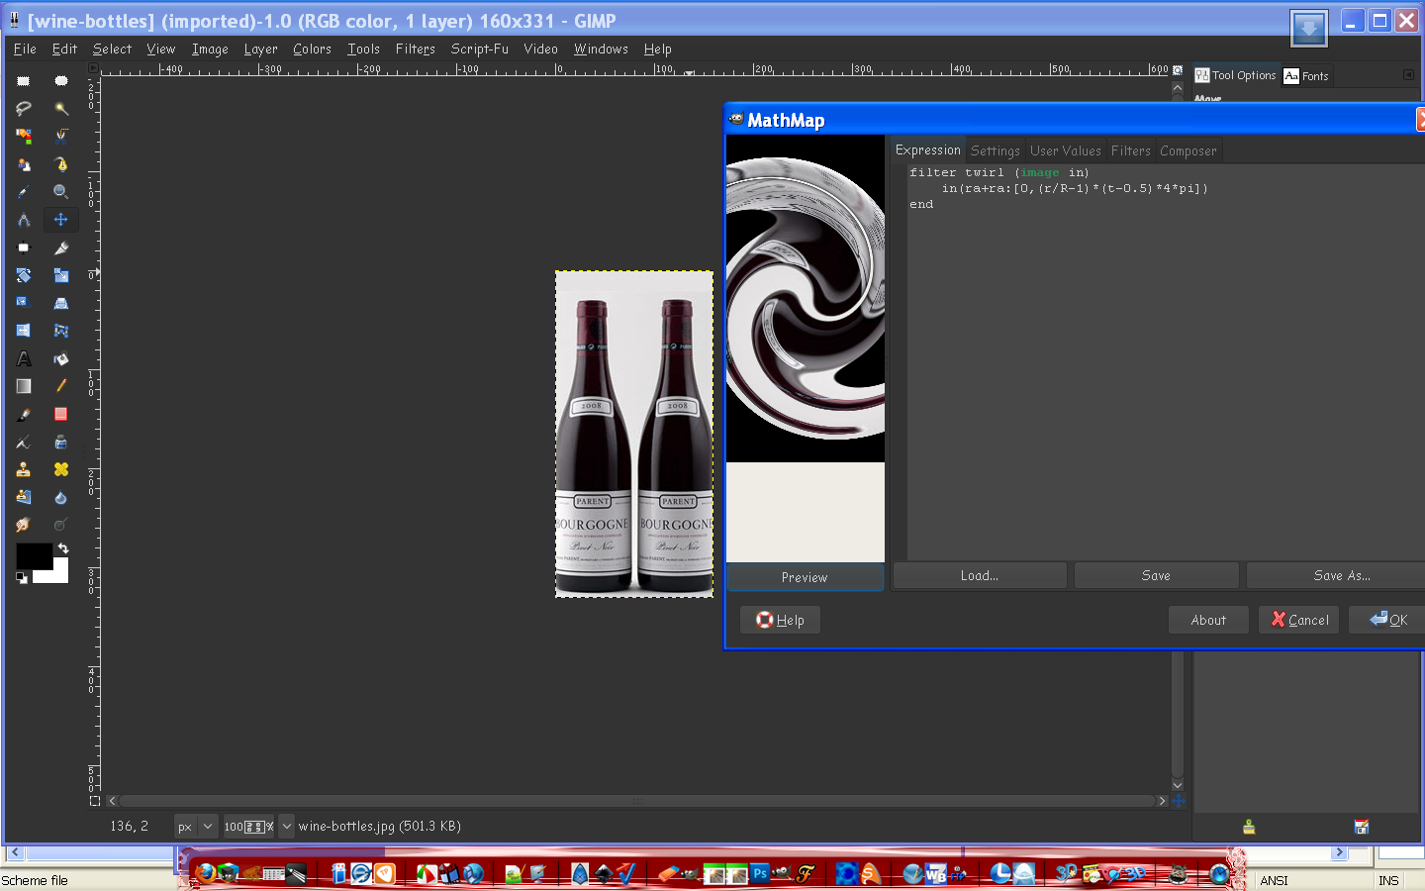Pick the Free Select lasso tool
This screenshot has height=891, width=1425.
[24, 109]
